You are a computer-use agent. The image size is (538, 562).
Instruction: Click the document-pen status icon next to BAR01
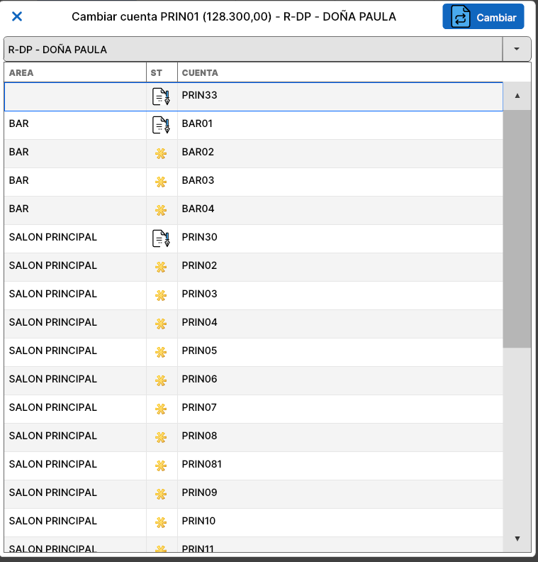coord(161,125)
